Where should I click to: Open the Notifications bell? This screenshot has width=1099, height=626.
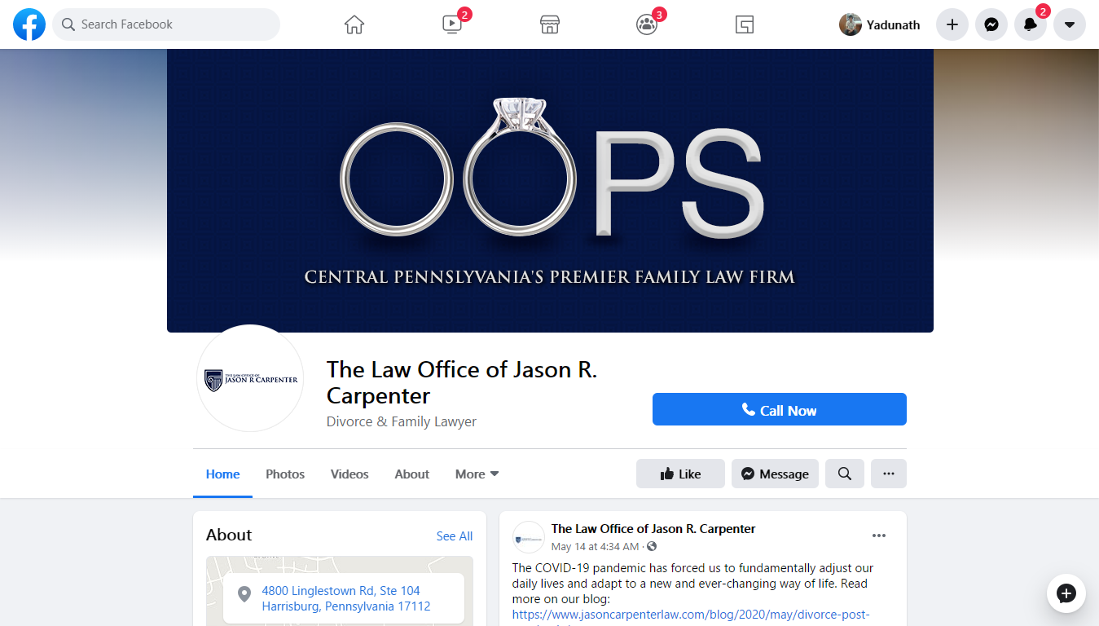[x=1031, y=24]
